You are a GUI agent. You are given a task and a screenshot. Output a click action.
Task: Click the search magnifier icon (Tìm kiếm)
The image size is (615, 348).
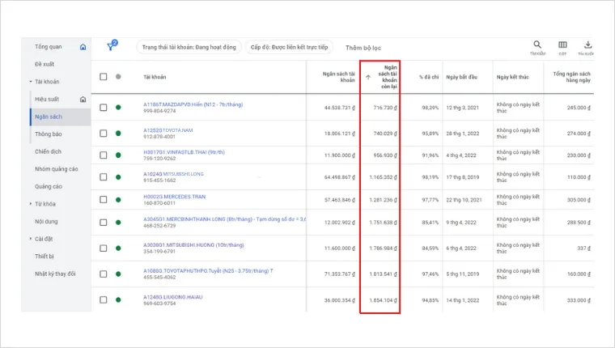point(537,45)
